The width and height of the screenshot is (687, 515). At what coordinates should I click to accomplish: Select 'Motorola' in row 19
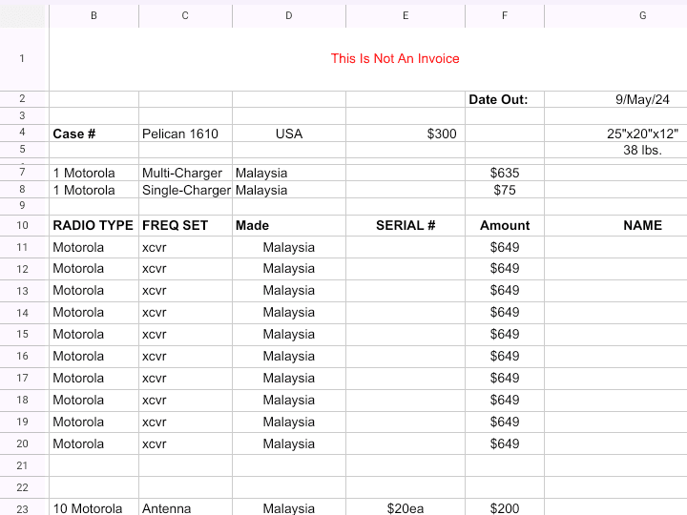point(94,422)
